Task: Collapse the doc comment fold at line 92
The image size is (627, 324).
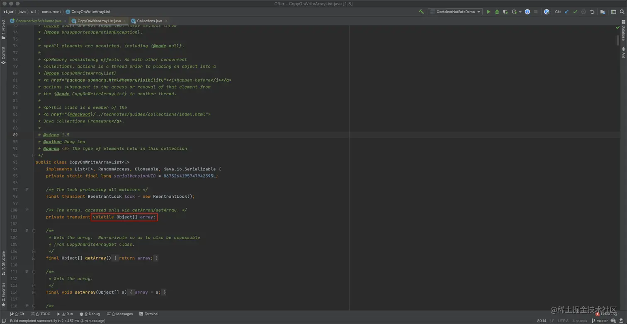Action: tap(34, 155)
